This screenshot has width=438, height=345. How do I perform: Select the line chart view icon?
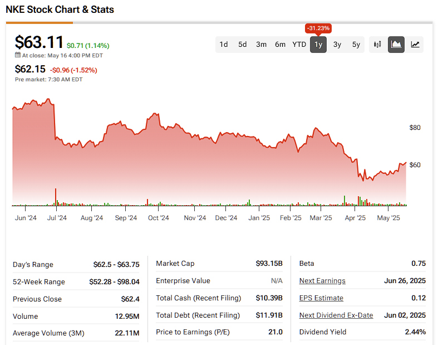click(415, 45)
